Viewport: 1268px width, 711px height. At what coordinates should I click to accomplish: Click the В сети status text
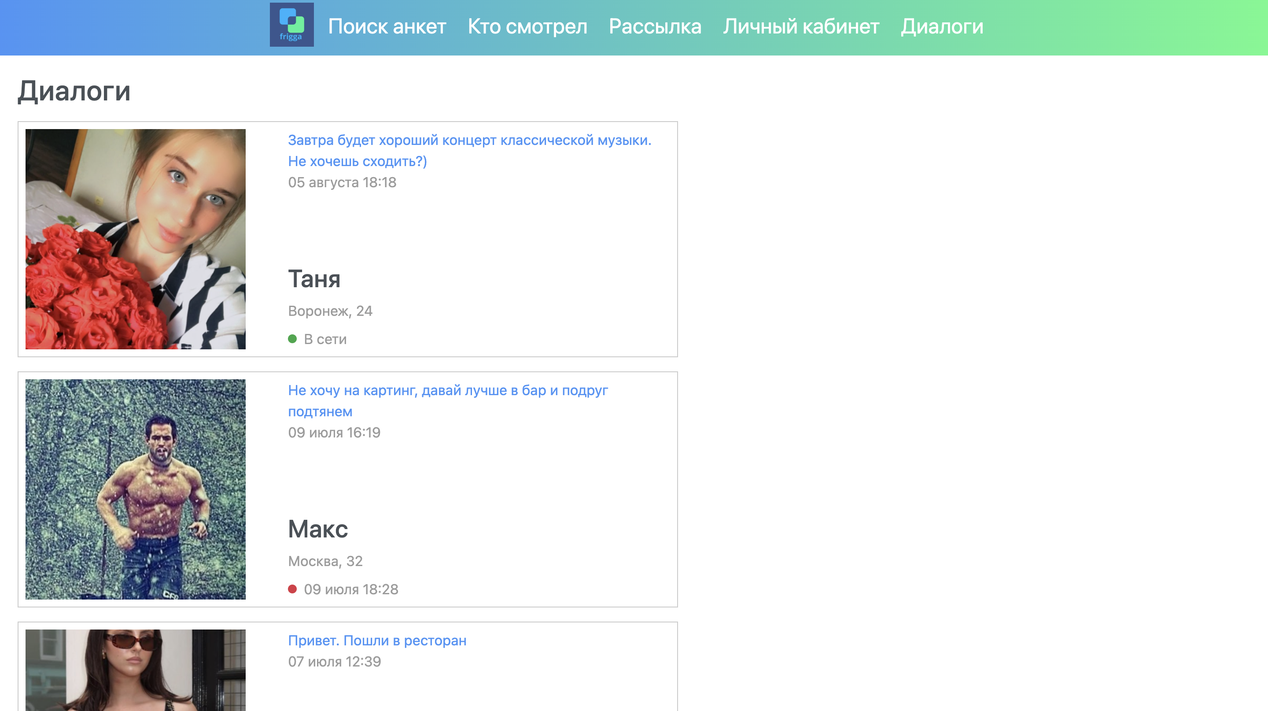click(325, 339)
